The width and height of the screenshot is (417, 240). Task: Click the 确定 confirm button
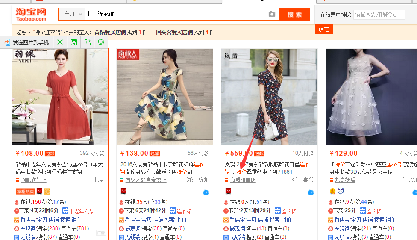click(323, 29)
